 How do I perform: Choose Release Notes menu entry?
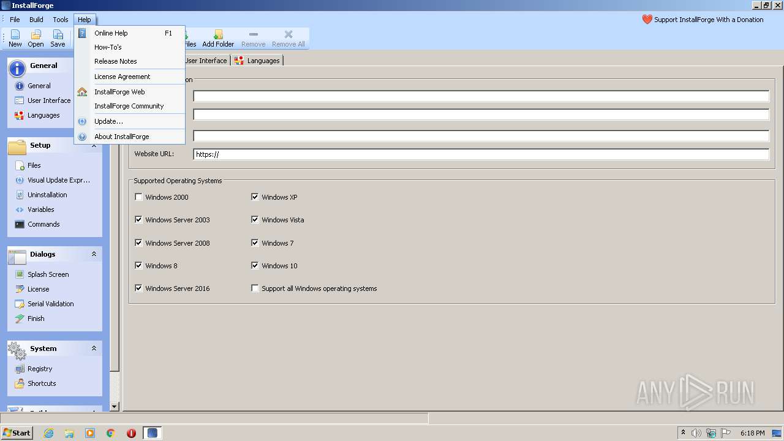click(x=129, y=61)
